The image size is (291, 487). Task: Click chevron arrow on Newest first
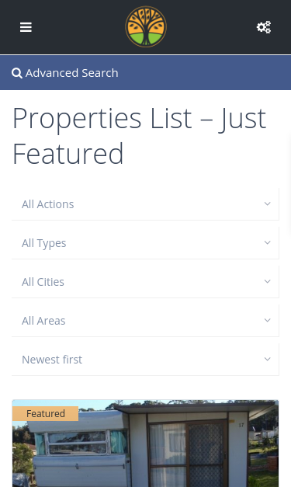click(x=267, y=360)
